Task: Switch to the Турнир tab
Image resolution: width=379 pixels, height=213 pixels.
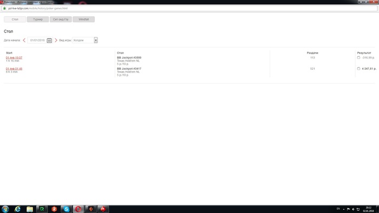Action: (38, 19)
